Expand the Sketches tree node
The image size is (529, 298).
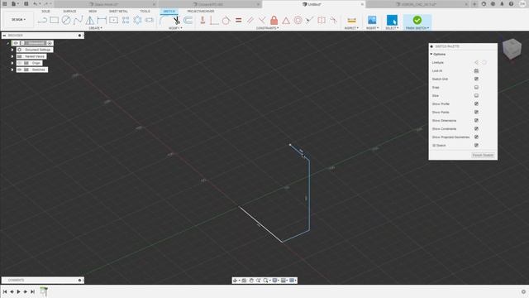click(12, 70)
